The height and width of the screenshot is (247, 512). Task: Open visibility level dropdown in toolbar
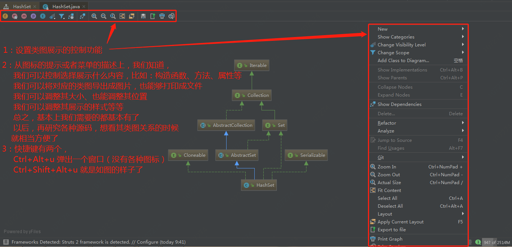tap(53, 16)
